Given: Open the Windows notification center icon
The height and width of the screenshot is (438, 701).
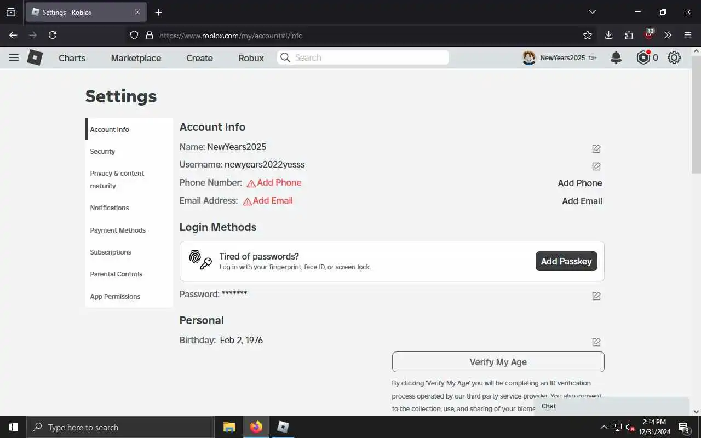Looking at the screenshot, I should tap(684, 428).
